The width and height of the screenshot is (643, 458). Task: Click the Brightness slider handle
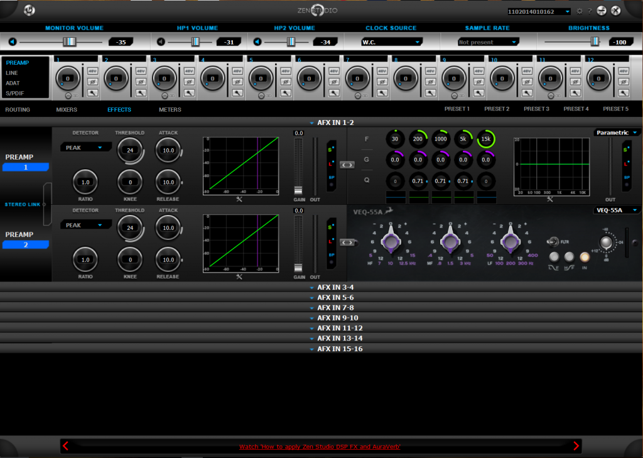tap(594, 41)
